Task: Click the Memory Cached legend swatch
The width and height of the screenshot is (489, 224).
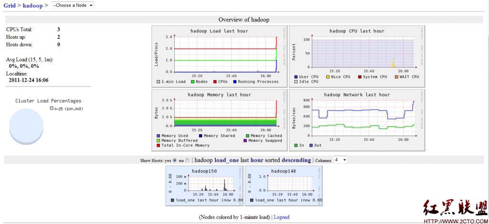Action: coord(247,136)
